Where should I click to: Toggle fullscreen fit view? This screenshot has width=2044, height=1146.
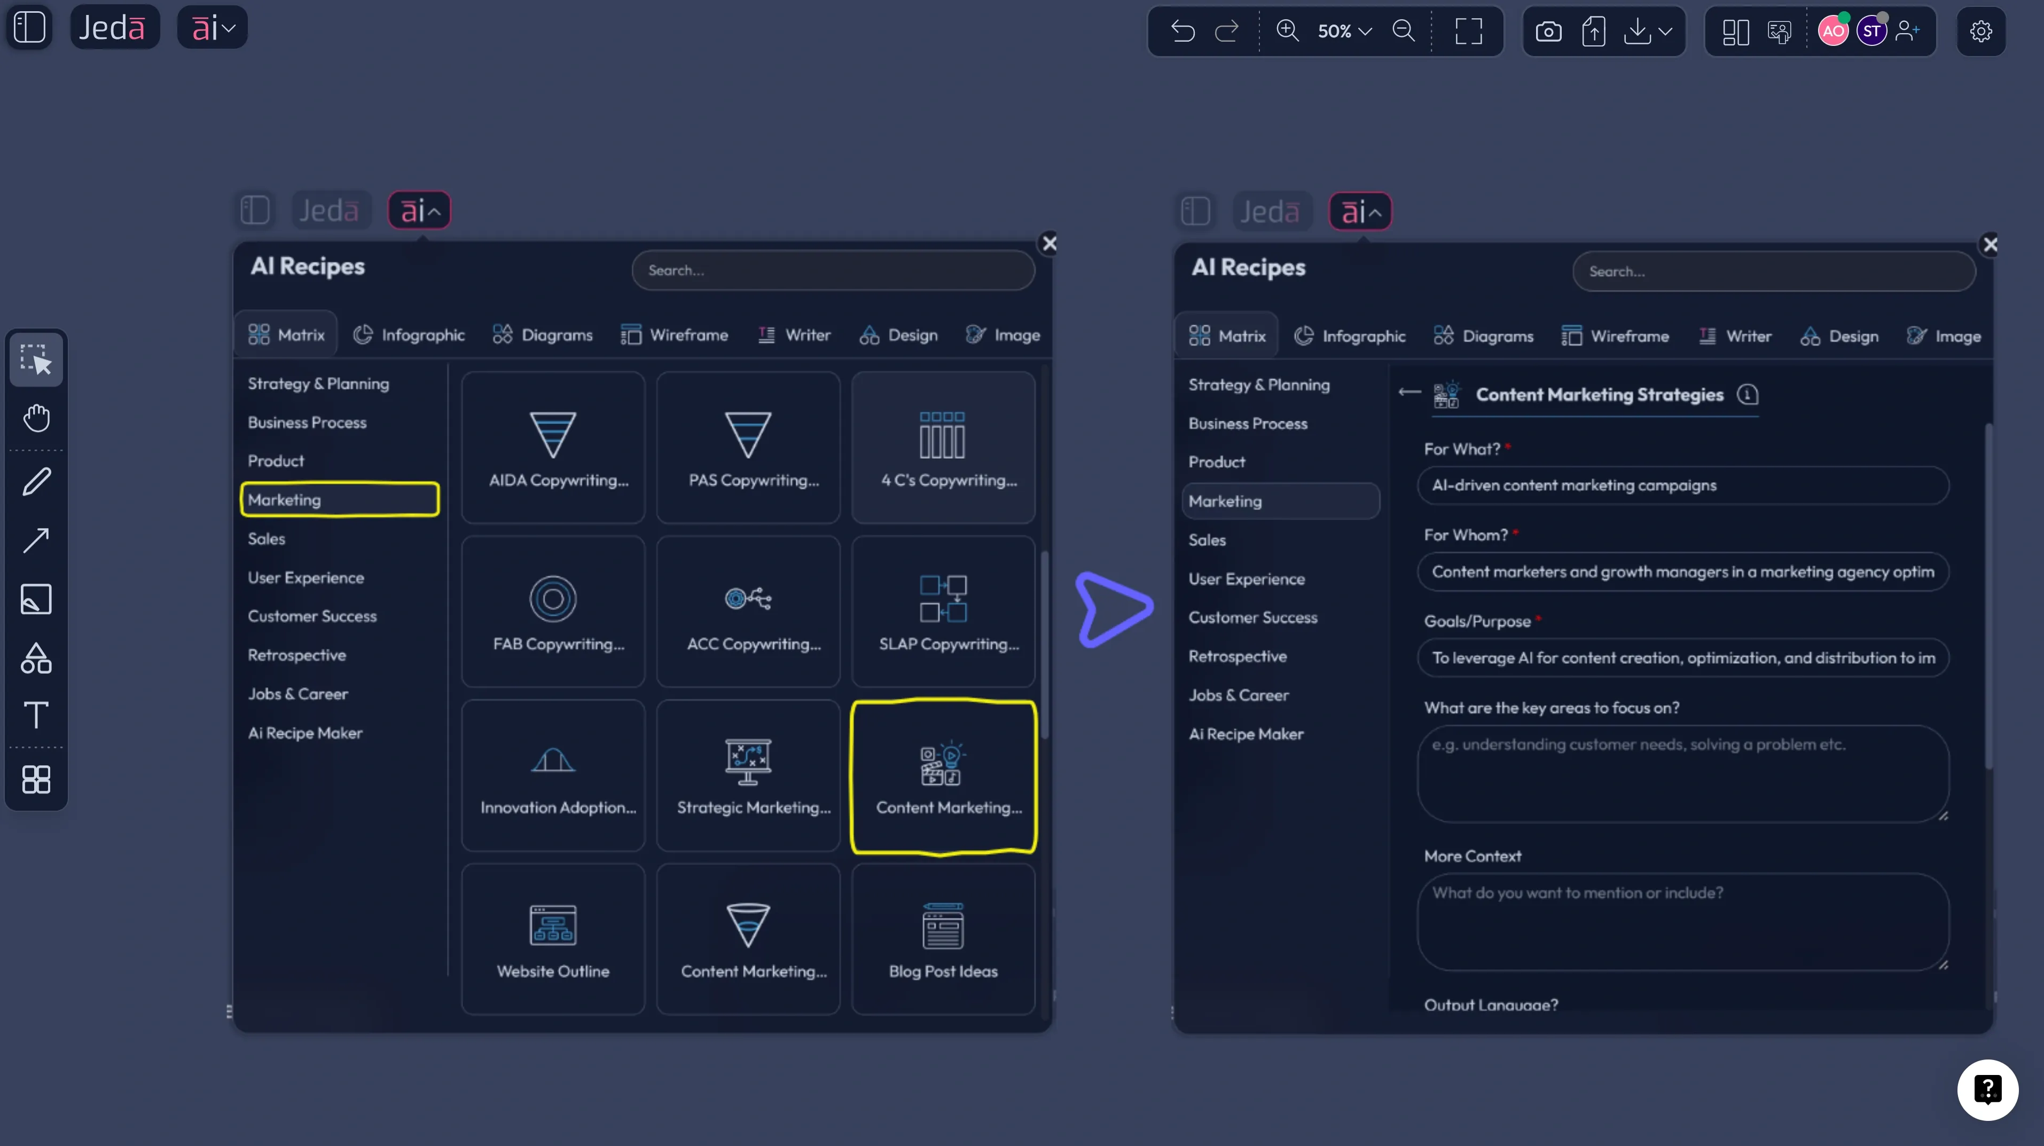click(x=1469, y=31)
